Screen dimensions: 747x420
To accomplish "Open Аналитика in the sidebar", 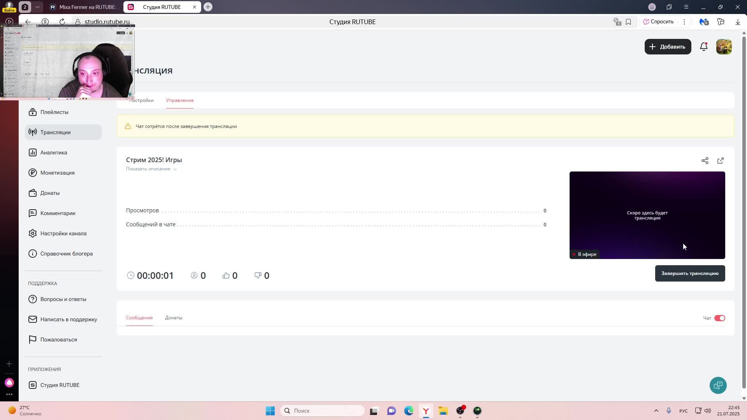I will tap(54, 152).
